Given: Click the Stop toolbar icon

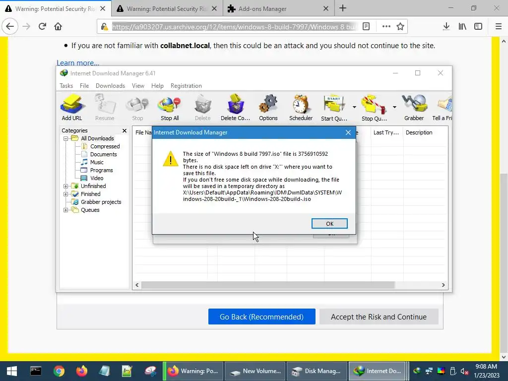Looking at the screenshot, I should point(137,107).
